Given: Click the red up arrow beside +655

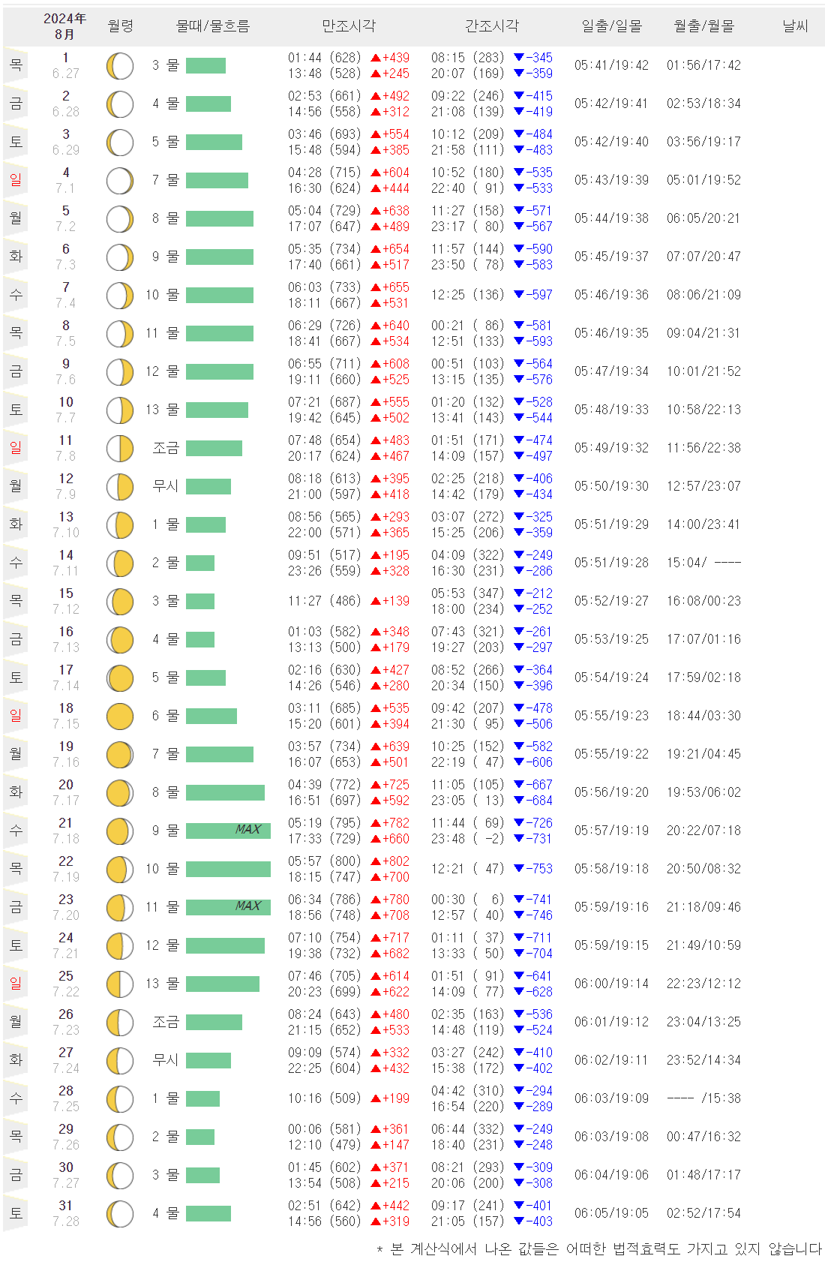Looking at the screenshot, I should (x=376, y=287).
